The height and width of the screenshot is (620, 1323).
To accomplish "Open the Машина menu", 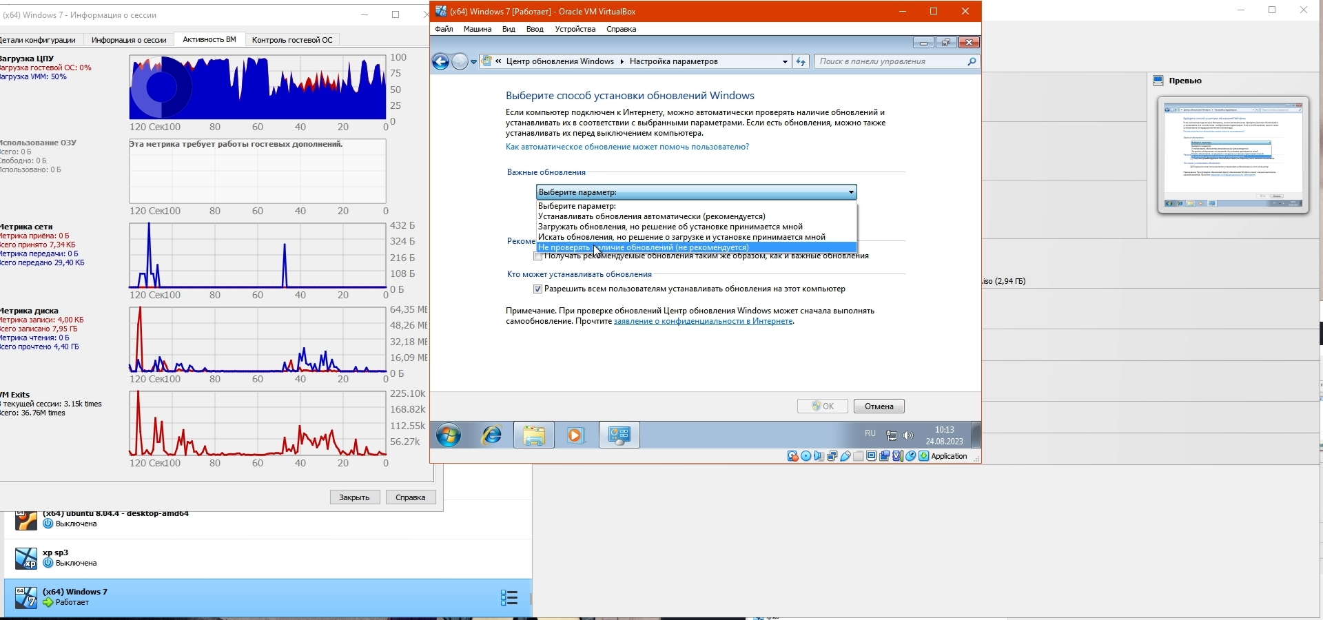I will point(478,29).
